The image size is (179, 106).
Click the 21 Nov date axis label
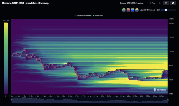[x=44, y=96]
